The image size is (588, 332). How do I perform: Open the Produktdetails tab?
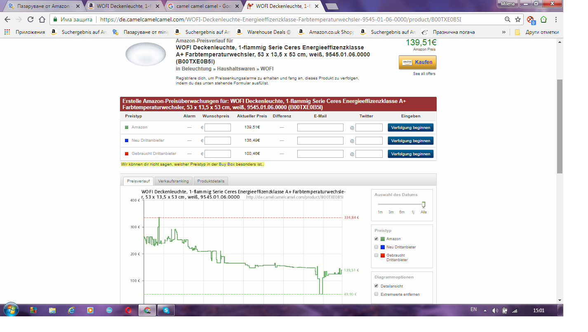[211, 181]
